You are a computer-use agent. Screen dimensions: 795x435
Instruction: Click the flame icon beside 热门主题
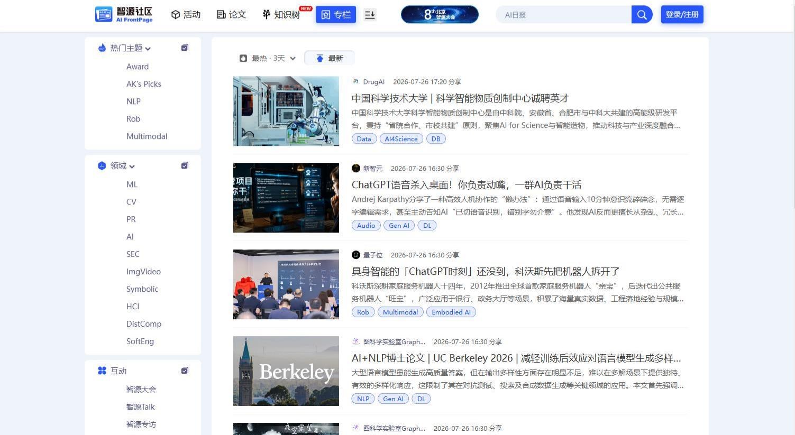coord(102,48)
